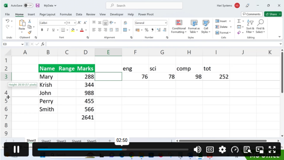Toggle Underline formatting

(53, 30)
